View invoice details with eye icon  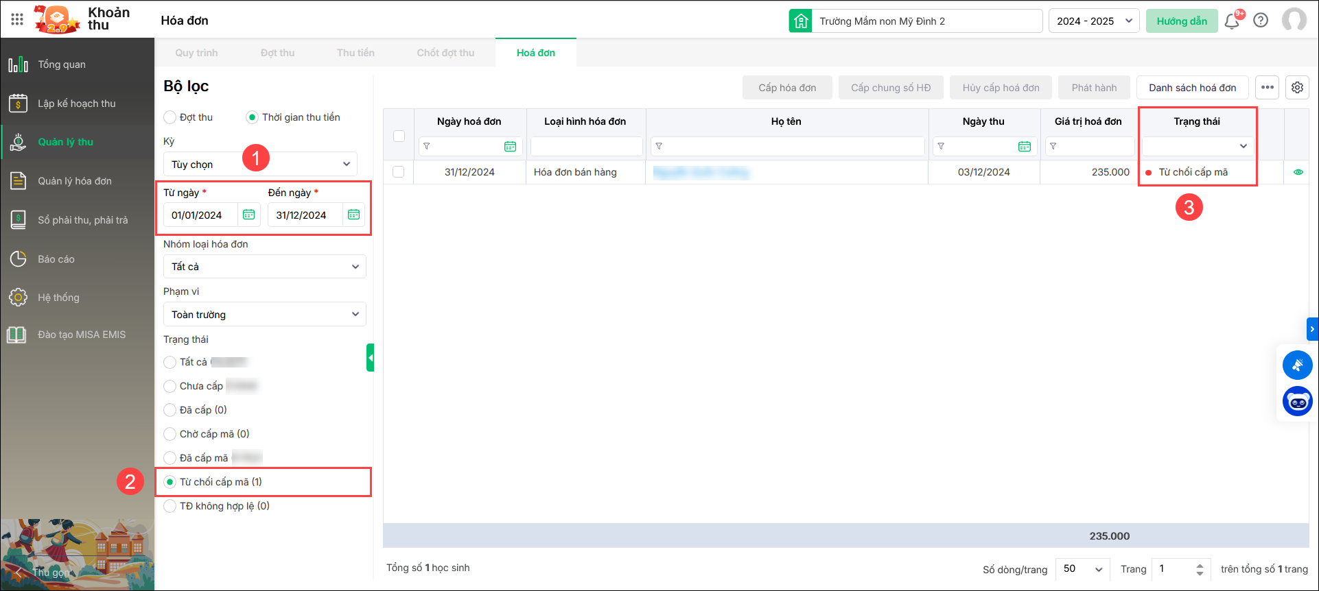coord(1298,172)
